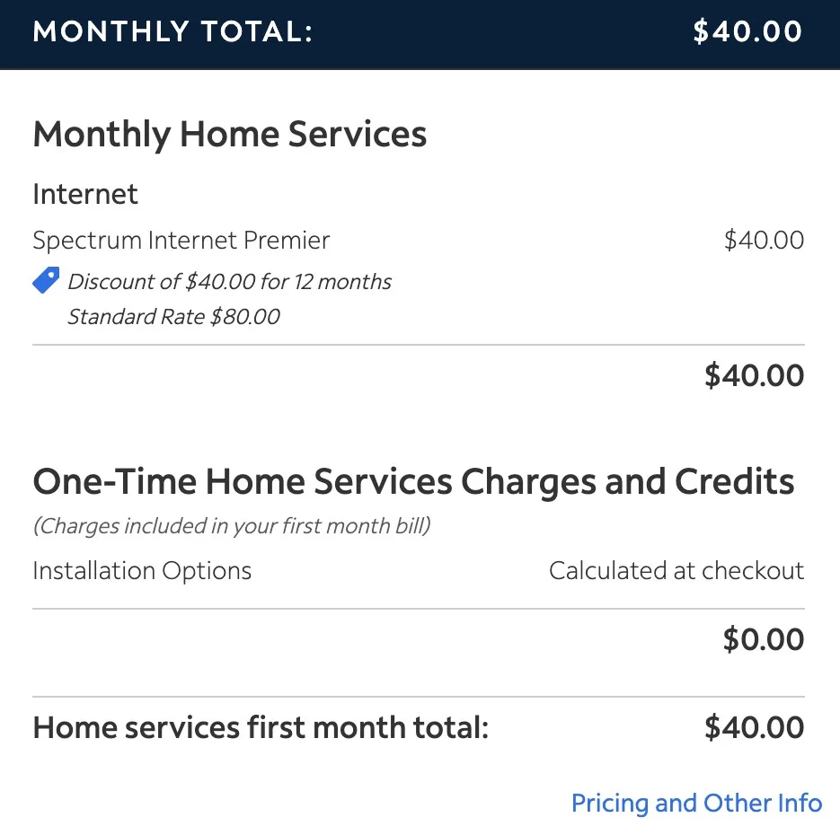Viewport: 840px width, 835px height.
Task: Select the Installation Options line
Action: coord(141,570)
